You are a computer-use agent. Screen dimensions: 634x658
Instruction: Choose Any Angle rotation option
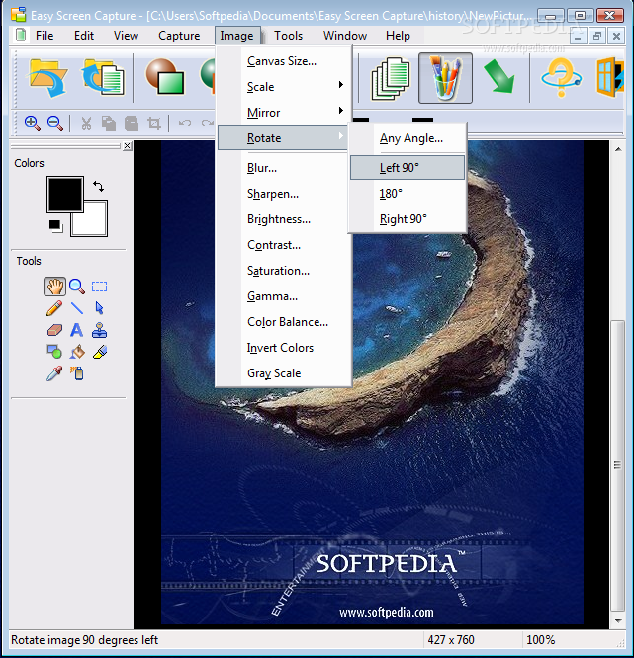(408, 138)
